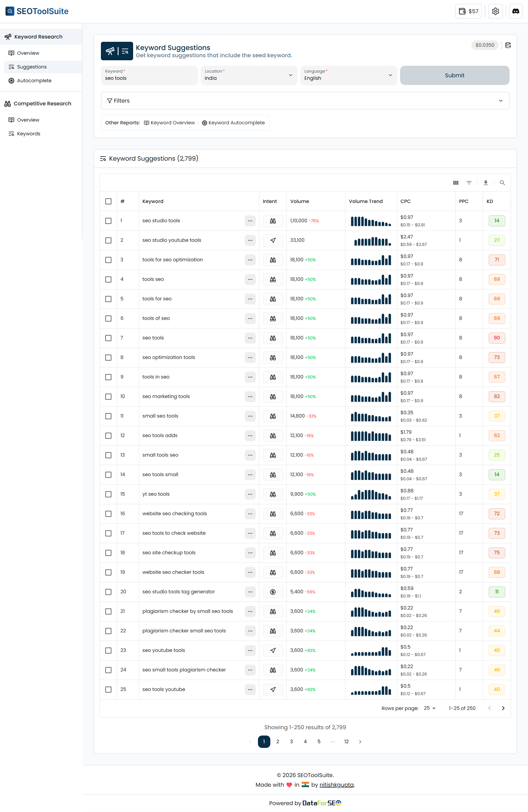This screenshot has width=528, height=812.
Task: Open more options for website seo checker tools
Action: click(250, 572)
